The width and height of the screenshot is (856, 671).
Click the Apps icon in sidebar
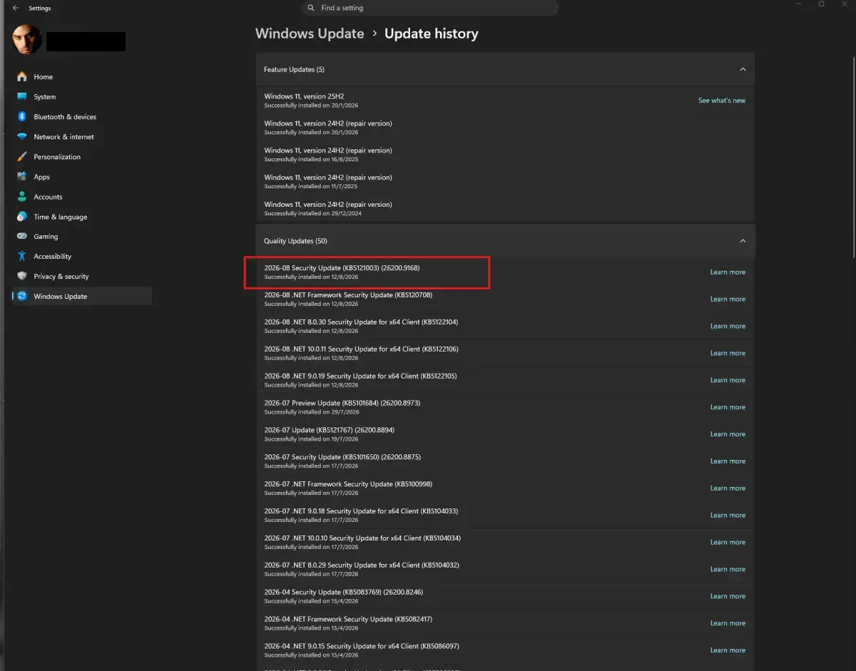click(x=22, y=176)
